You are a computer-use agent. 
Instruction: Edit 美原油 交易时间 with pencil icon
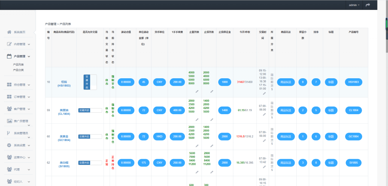coord(264,115)
